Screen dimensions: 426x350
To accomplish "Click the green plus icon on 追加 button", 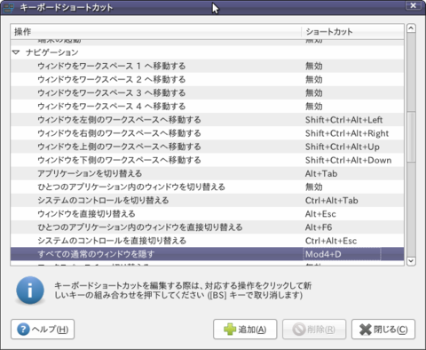I will pos(230,329).
